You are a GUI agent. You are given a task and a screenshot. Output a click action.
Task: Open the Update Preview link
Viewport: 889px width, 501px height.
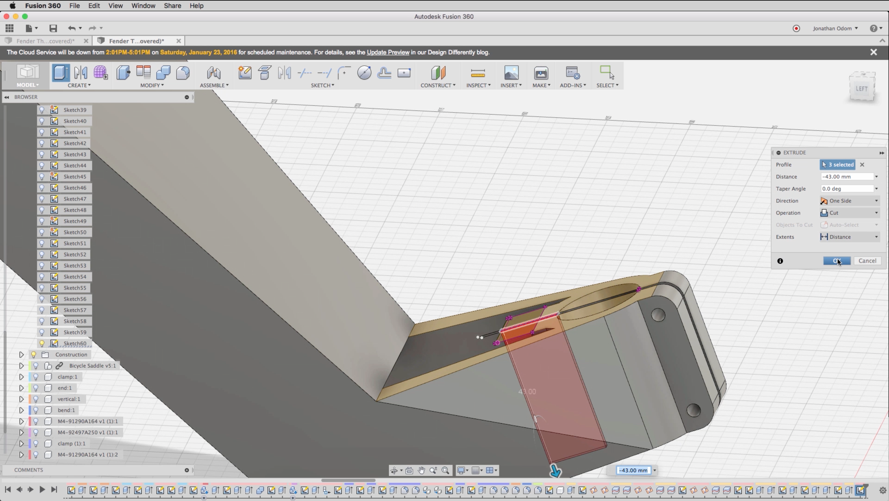coord(388,52)
